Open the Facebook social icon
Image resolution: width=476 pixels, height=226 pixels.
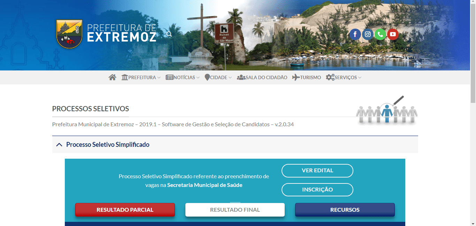point(355,34)
